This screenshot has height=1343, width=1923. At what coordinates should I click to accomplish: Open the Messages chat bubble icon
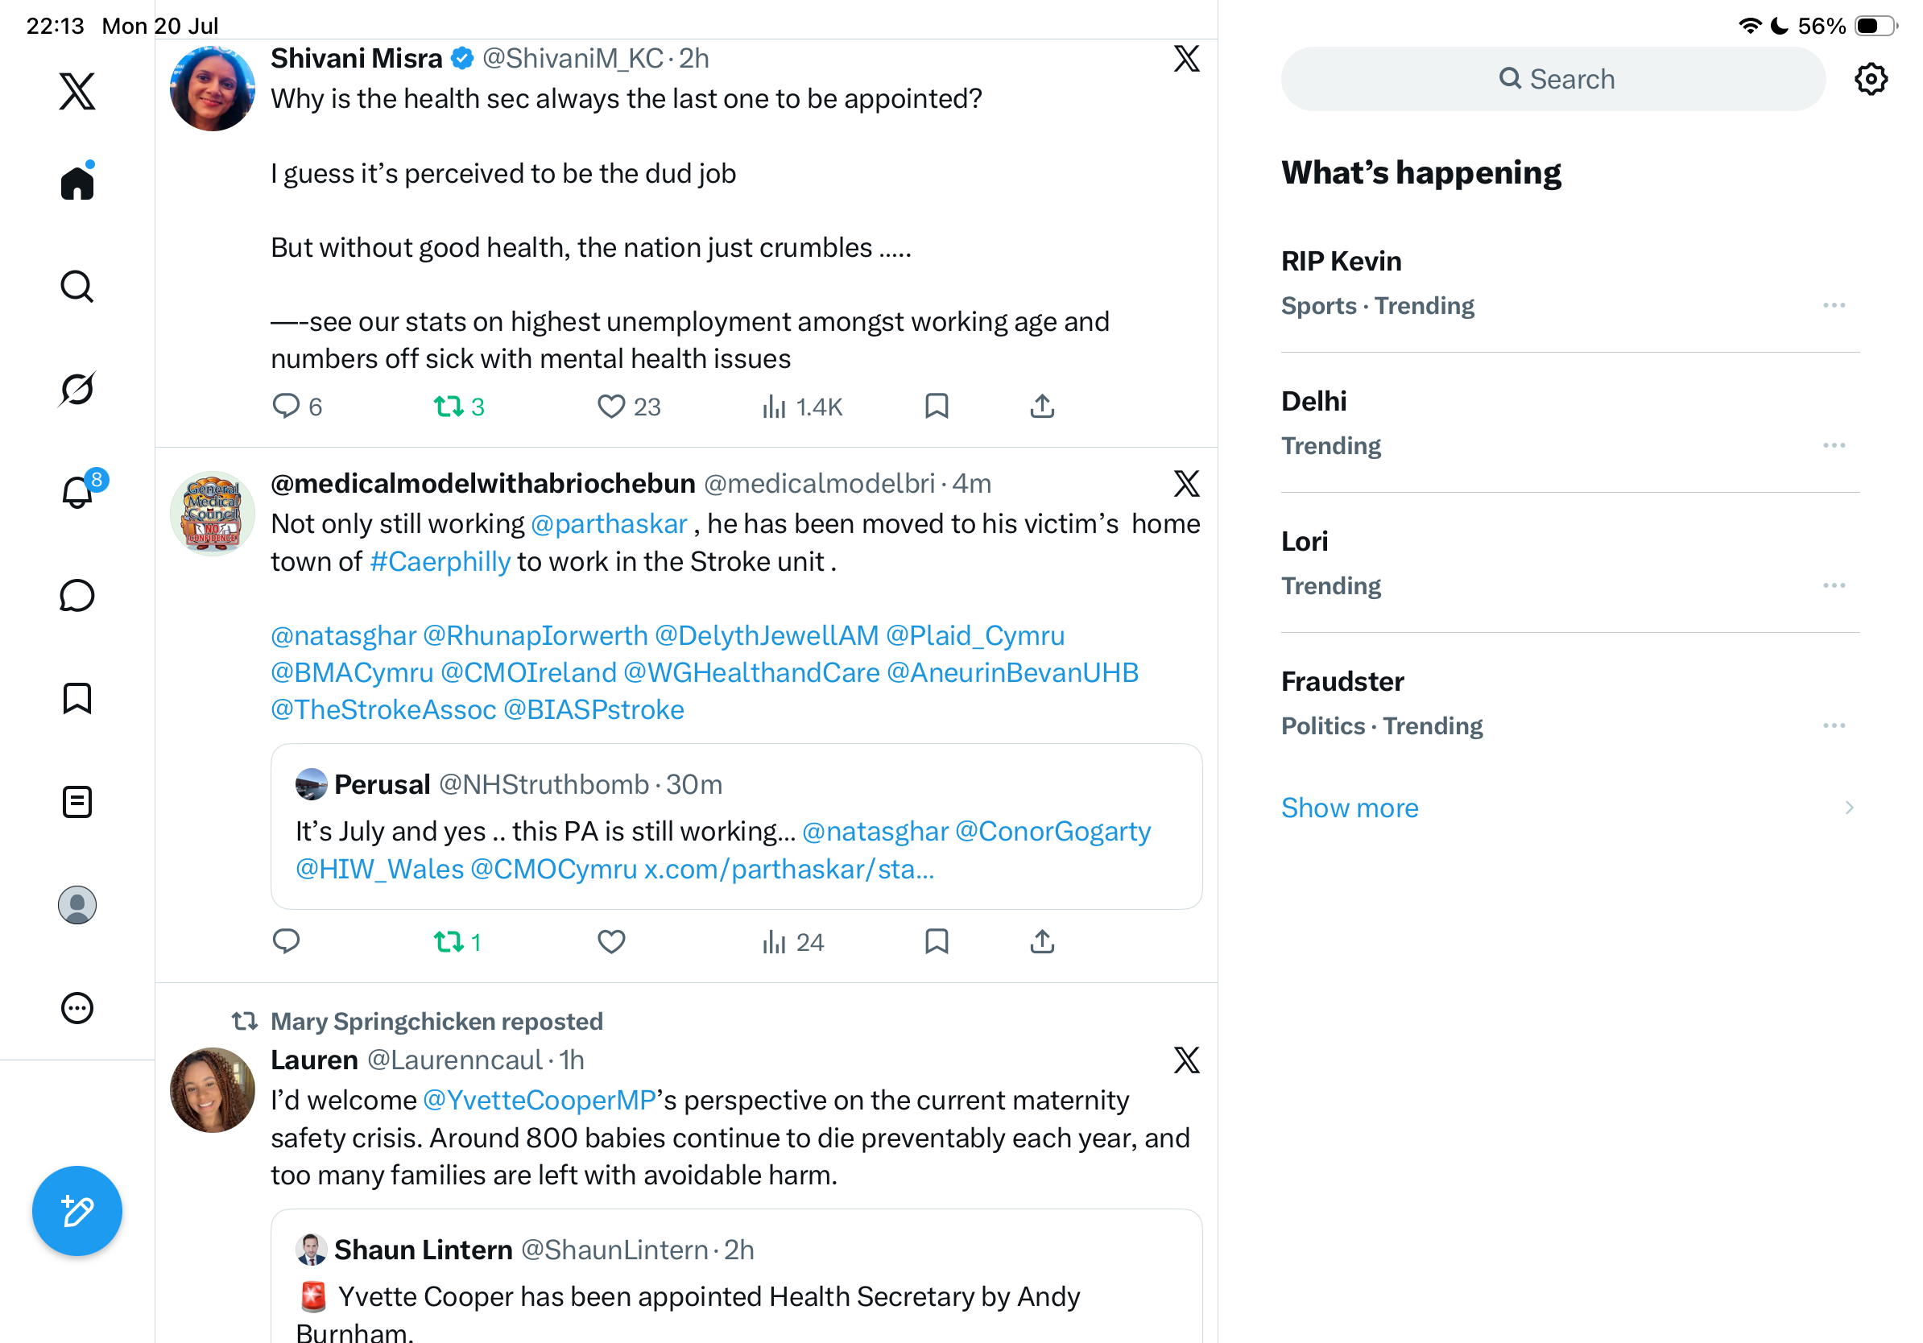tap(77, 595)
